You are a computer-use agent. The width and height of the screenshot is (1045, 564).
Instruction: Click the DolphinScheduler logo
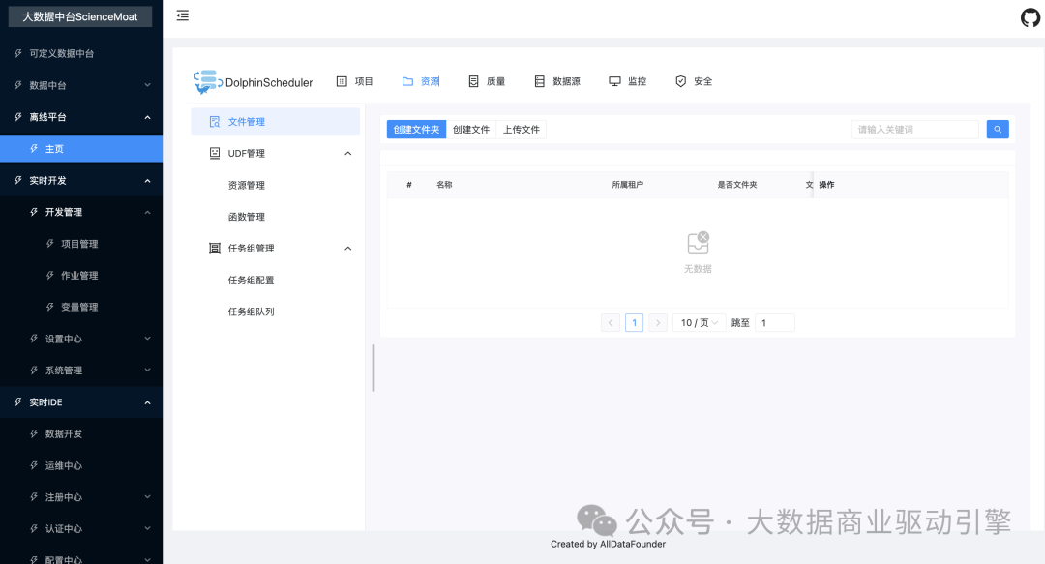point(207,82)
